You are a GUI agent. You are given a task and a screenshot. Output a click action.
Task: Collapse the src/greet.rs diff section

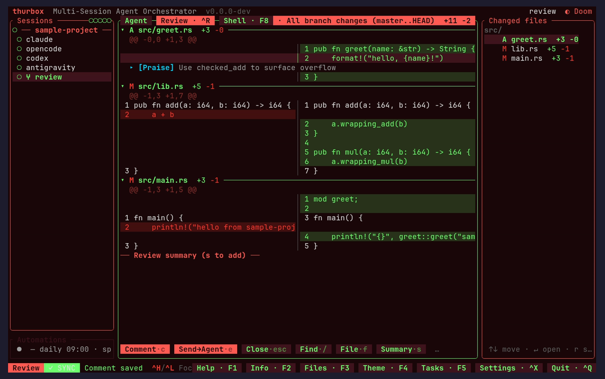[x=123, y=30]
